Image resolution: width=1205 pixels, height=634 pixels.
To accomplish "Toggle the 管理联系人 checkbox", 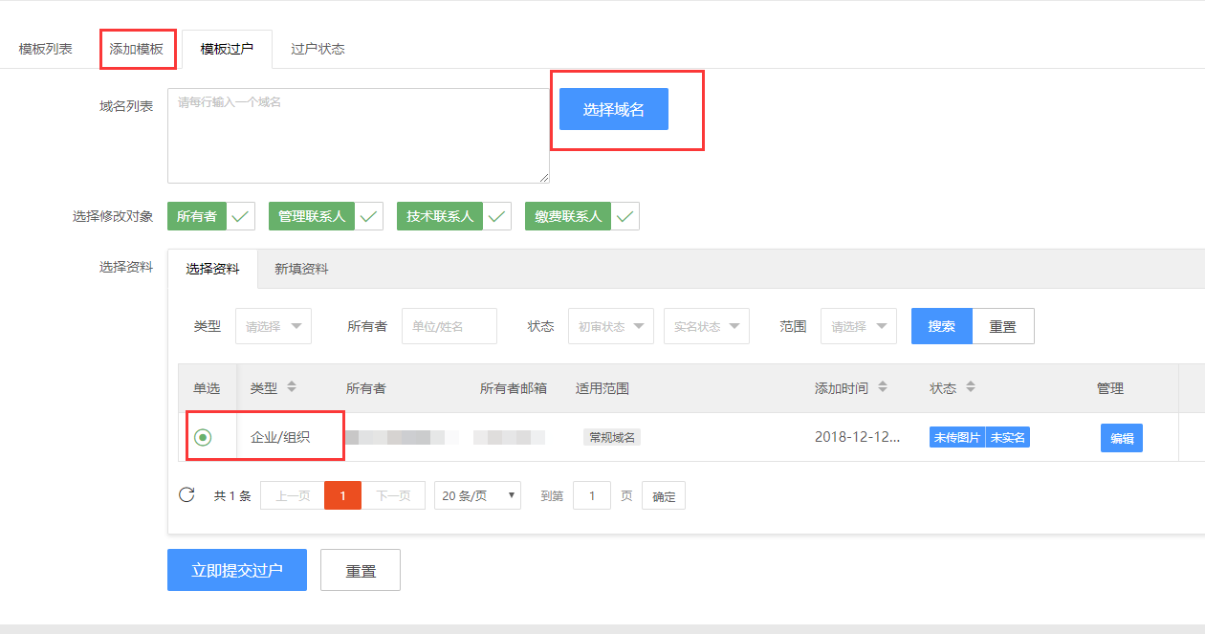I will click(368, 216).
